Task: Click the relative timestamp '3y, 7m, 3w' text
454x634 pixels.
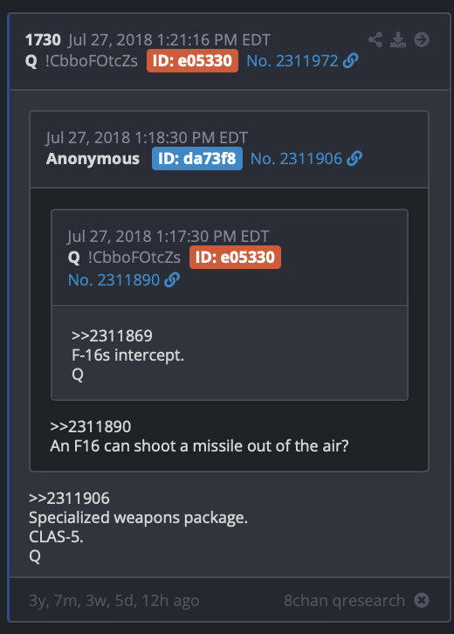Action: coord(70,601)
